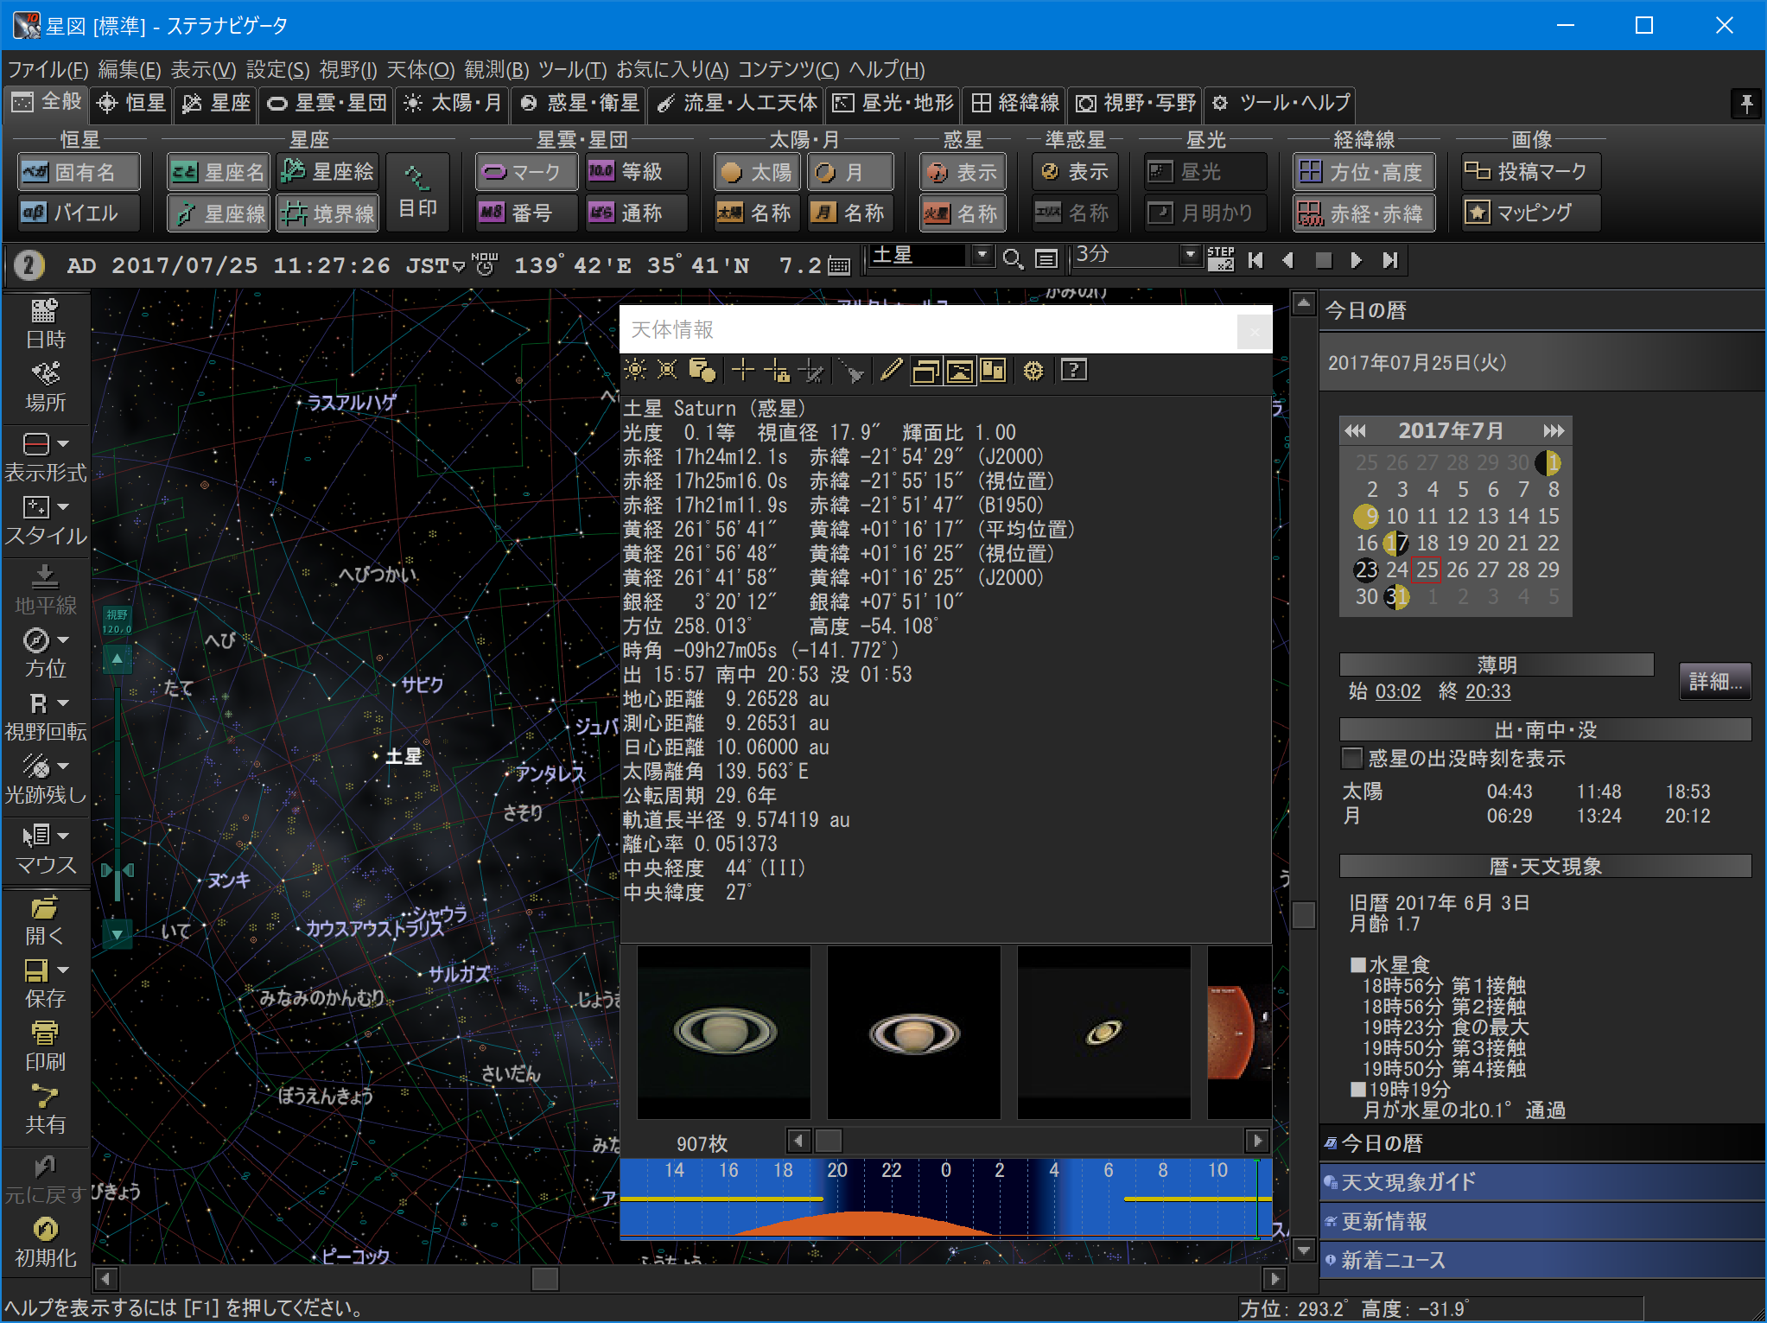Viewport: 1767px width, 1323px height.
Task: Open the 3分 time step dropdown
Action: [x=1190, y=255]
